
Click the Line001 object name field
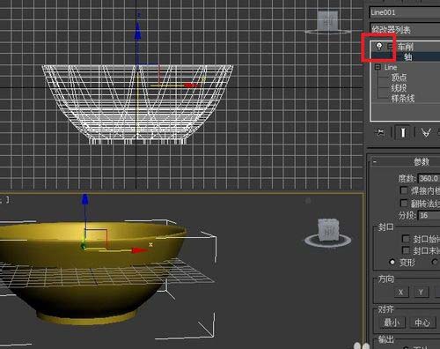pyautogui.click(x=405, y=12)
